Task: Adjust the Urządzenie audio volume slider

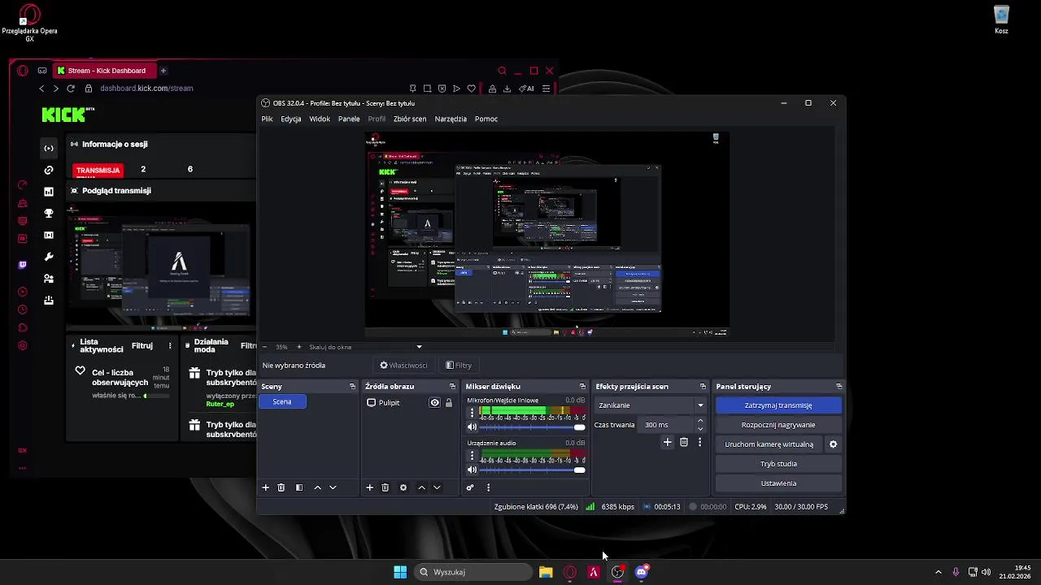Action: pyautogui.click(x=533, y=470)
